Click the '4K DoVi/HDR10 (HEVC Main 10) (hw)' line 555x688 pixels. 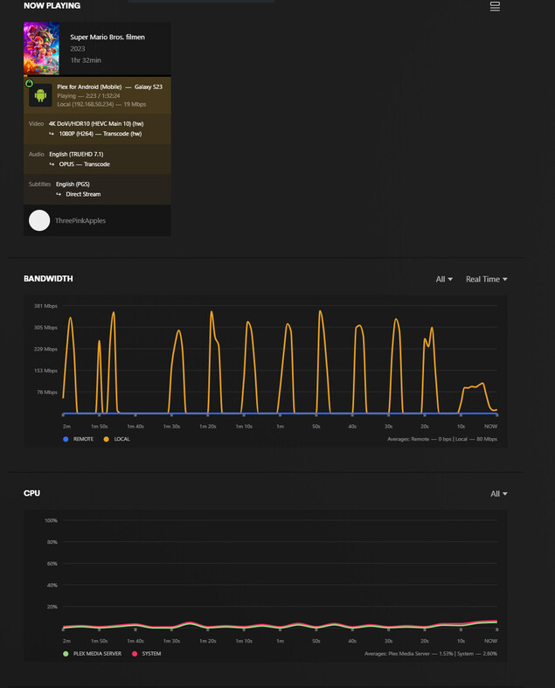(96, 124)
